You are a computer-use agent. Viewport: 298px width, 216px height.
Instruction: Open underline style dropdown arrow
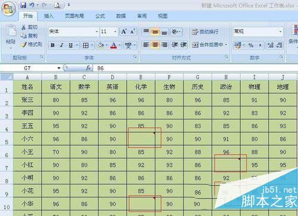coord(77,46)
